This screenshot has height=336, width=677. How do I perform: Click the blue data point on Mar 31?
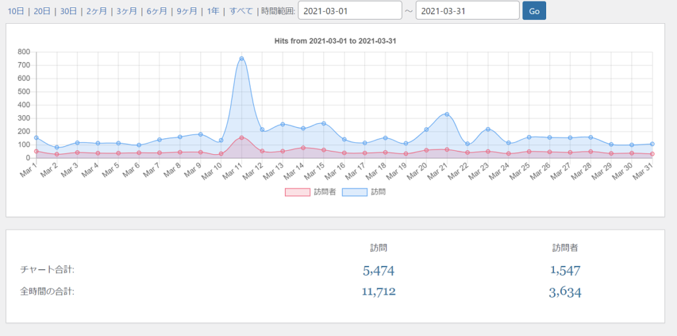(x=652, y=144)
